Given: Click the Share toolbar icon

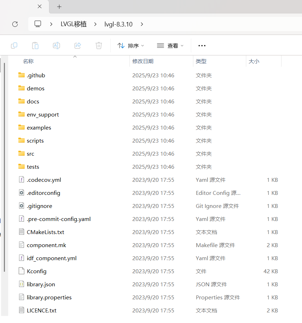Looking at the screenshot, I should click(78, 46).
